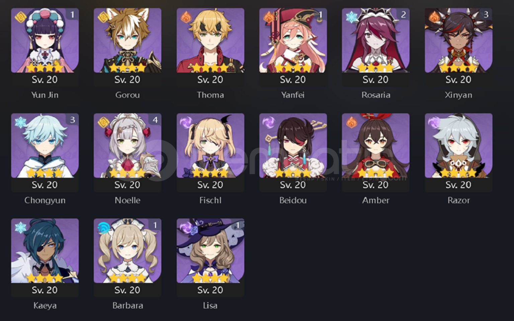The image size is (514, 321).
Task: Select the Yanfei character portrait
Action: point(293,40)
